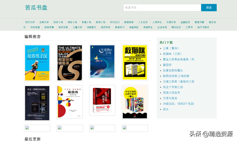Open the 自然科学 category
Image resolution: width=237 pixels, height=141 pixels.
click(106, 27)
